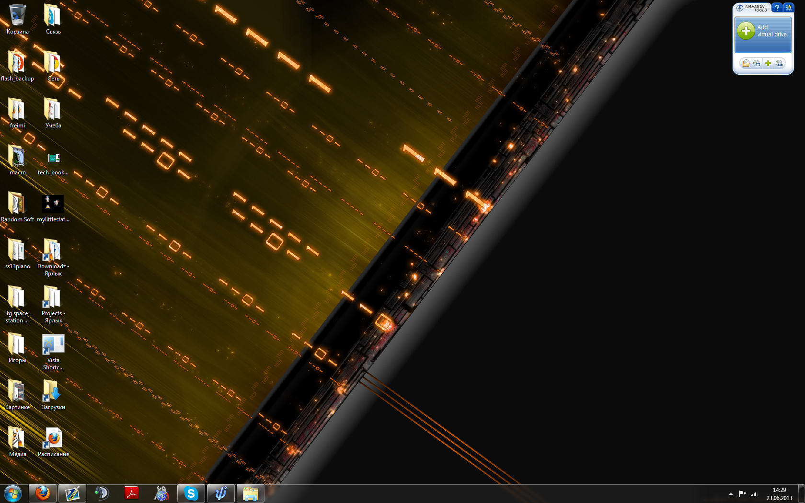Open the Windows Start menu
805x503 pixels.
(x=13, y=493)
